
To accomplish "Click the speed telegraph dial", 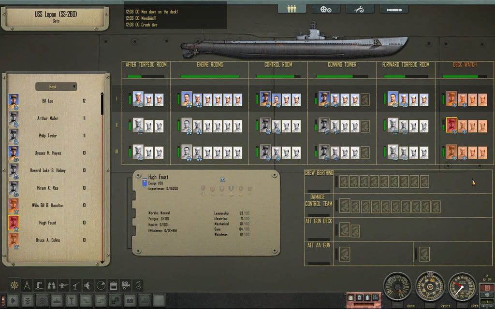I will point(397,287).
